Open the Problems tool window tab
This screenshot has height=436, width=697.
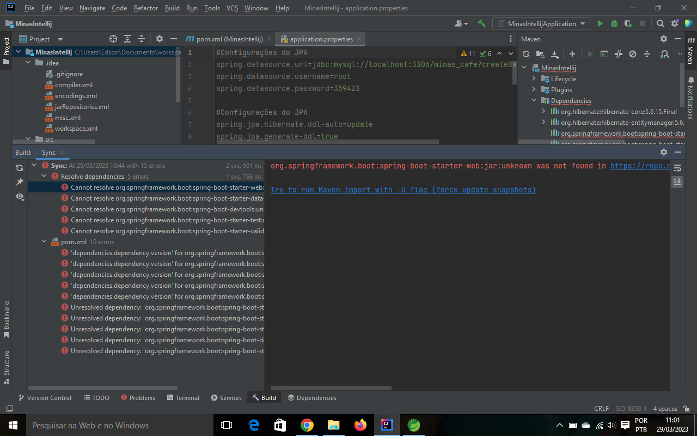coord(138,398)
